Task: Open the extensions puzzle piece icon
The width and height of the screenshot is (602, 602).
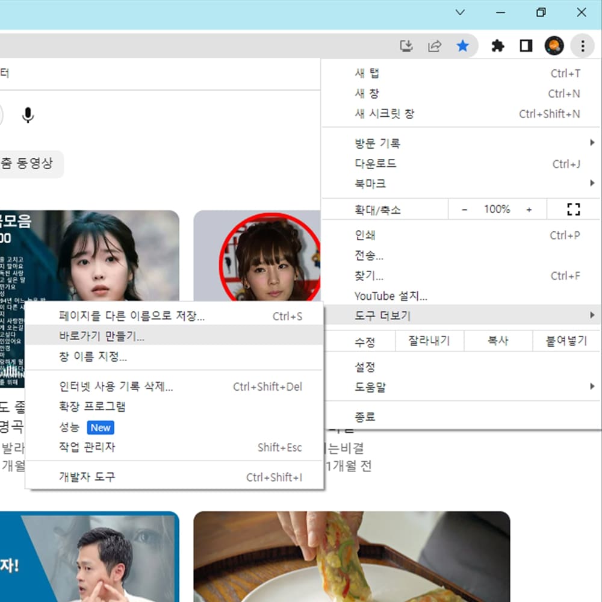Action: [498, 45]
